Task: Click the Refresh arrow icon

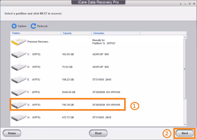Action: click(33, 26)
